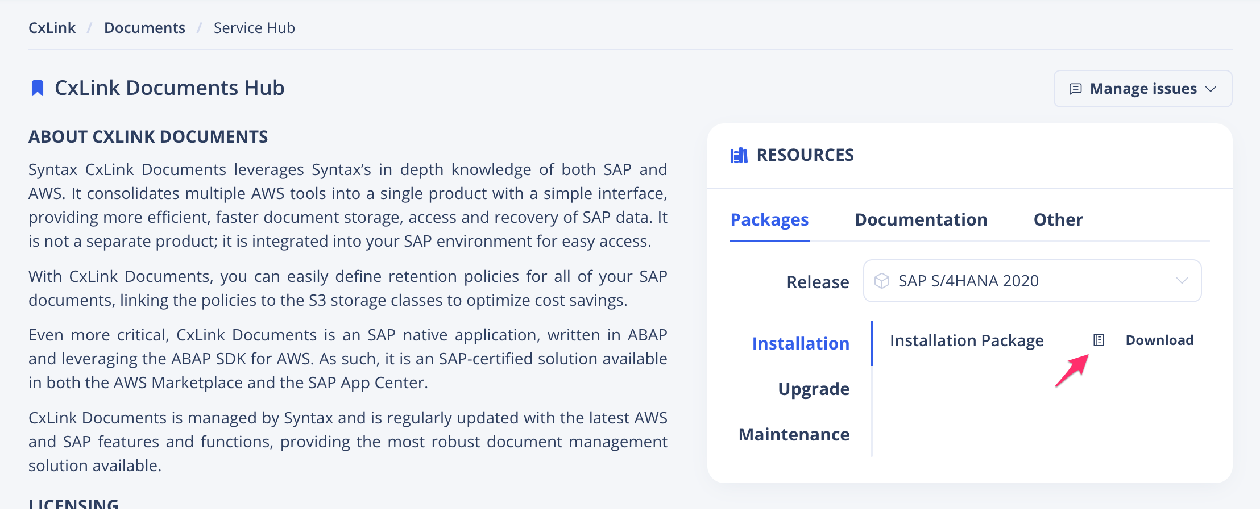Open the Manage issues menu
The width and height of the screenshot is (1260, 532).
click(1142, 89)
